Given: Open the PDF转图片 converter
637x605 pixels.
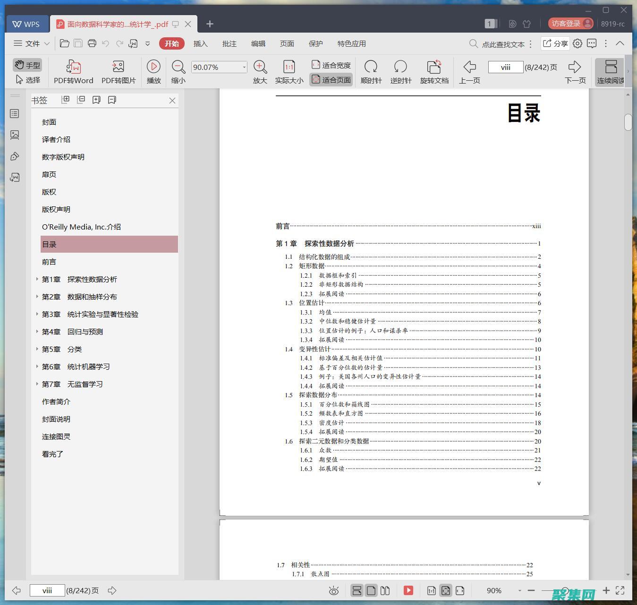Looking at the screenshot, I should tap(118, 71).
